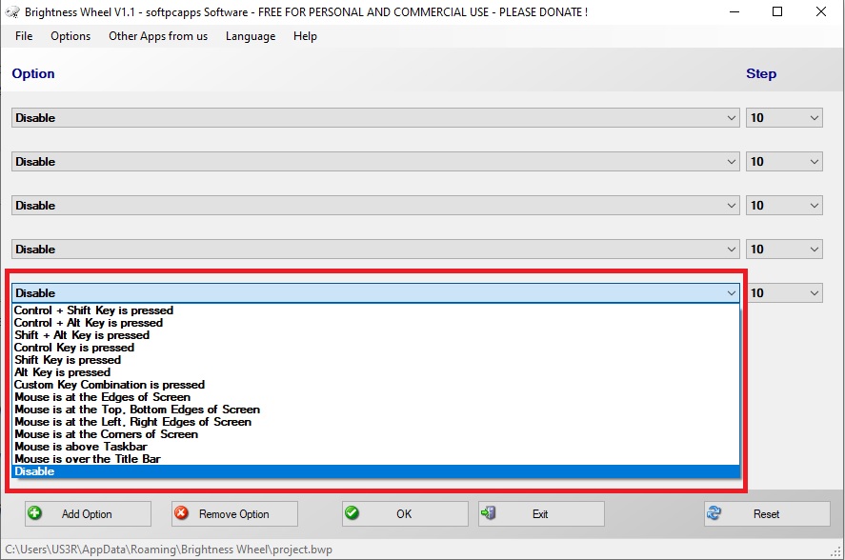Pick Mouse is at the Corners of Screen
The image size is (845, 560).
pyautogui.click(x=106, y=434)
